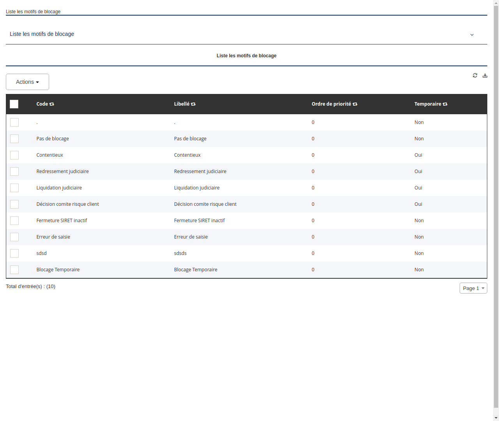Viewport: 499px width, 421px height.
Task: Open the Actions dropdown menu
Action: [27, 82]
